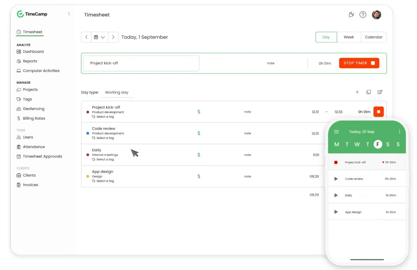
Task: Click the 12:31 start time
Action: tap(315, 112)
